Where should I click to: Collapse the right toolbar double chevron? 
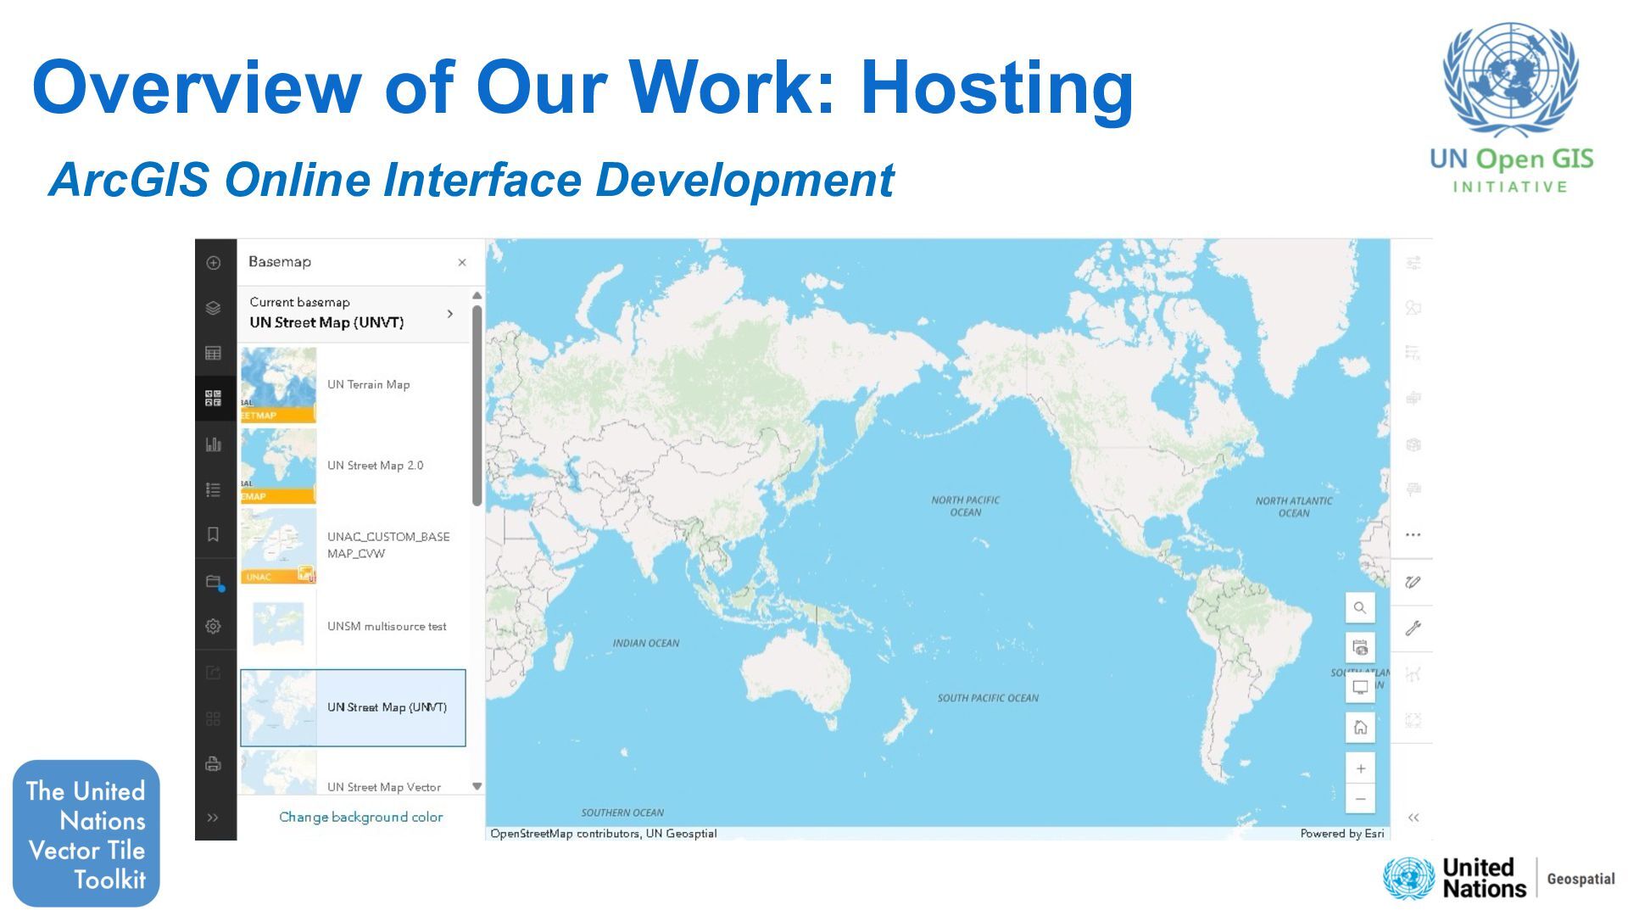tap(1413, 818)
